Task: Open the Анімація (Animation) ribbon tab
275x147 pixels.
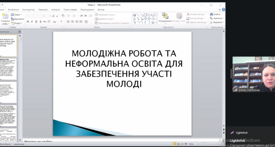Action: [56, 10]
